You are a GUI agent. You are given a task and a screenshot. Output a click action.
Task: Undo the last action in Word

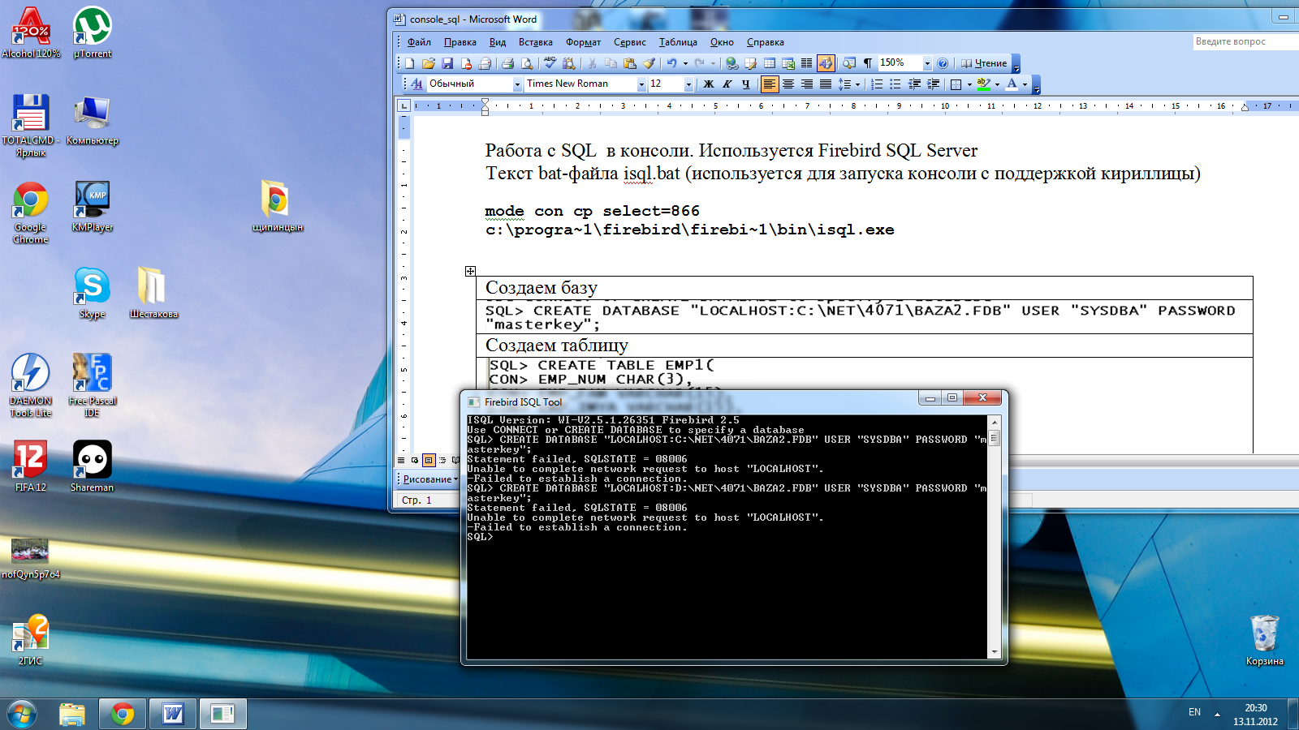click(x=671, y=63)
